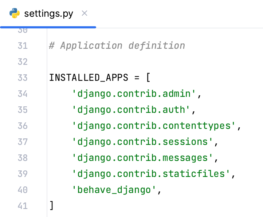The width and height of the screenshot is (263, 217).
Task: Select the settings.py editor tab
Action: pos(48,13)
